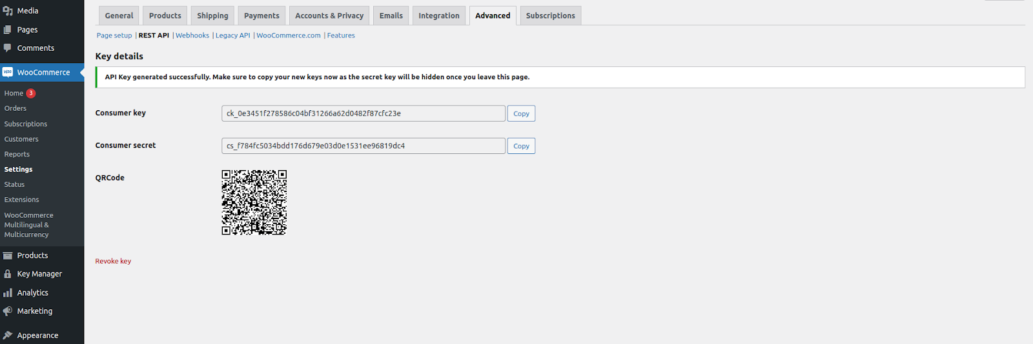This screenshot has height=344, width=1033.
Task: Click the Comments bubble icon
Action: pyautogui.click(x=8, y=48)
